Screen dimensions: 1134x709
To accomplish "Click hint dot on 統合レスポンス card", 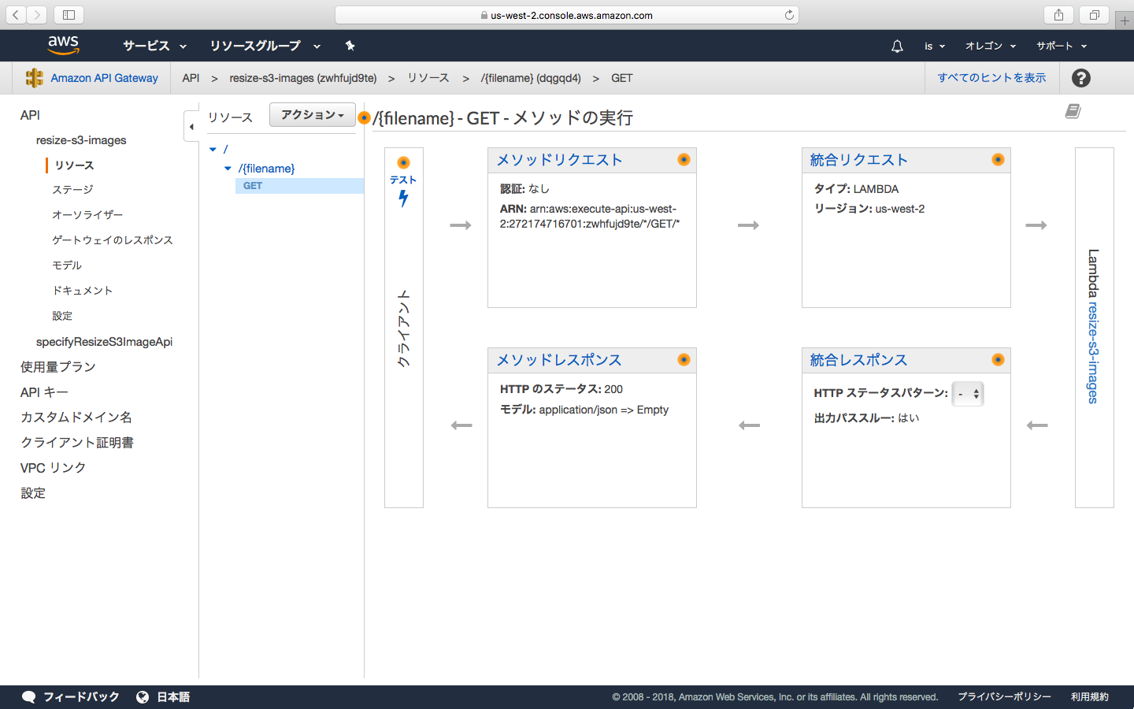I will [x=998, y=360].
